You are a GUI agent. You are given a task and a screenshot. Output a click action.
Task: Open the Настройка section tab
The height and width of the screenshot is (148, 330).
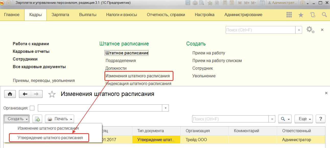pyautogui.click(x=205, y=15)
